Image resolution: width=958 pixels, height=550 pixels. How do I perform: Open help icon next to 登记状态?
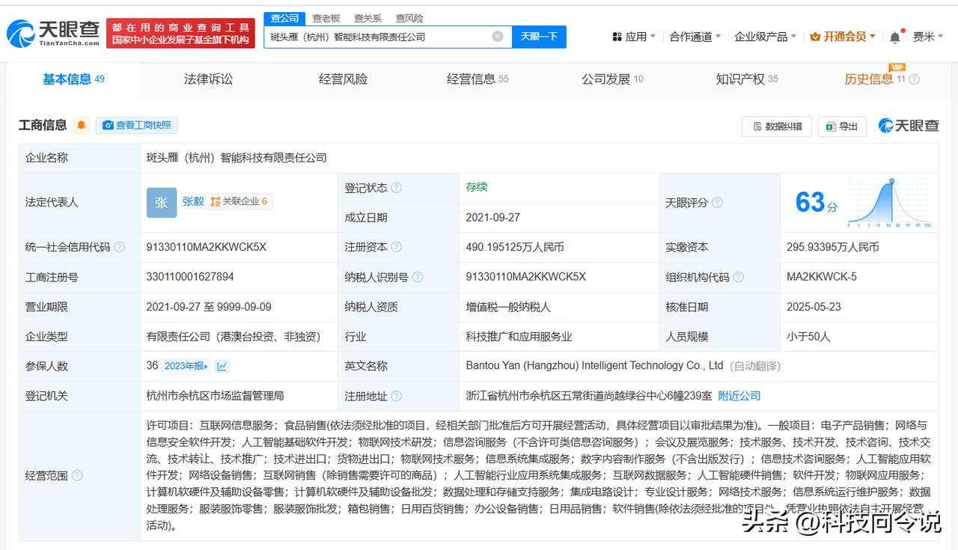(x=396, y=188)
